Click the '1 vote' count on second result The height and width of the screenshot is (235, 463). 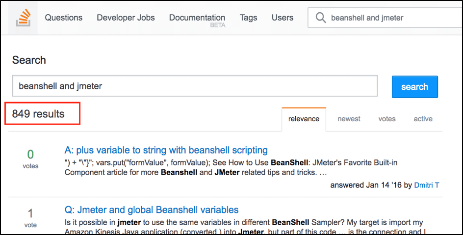pyautogui.click(x=30, y=218)
